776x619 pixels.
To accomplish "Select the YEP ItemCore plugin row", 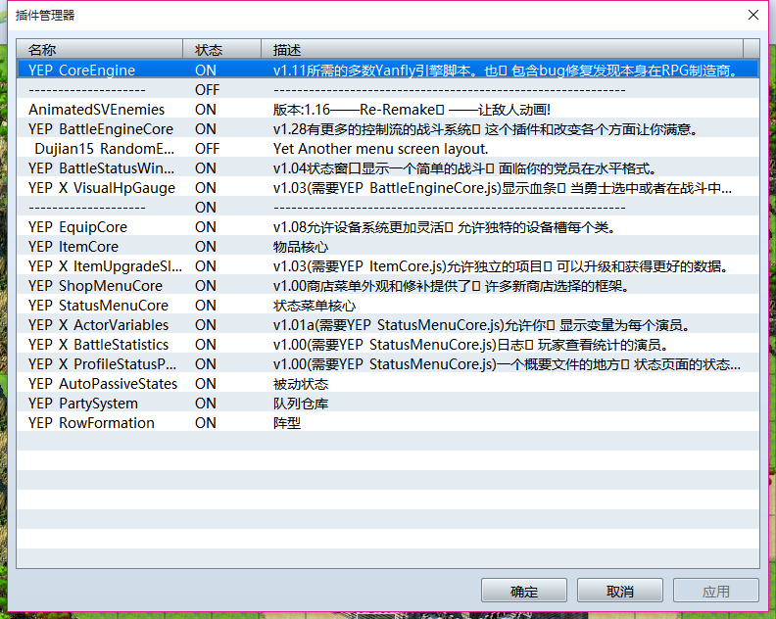I will coord(388,247).
